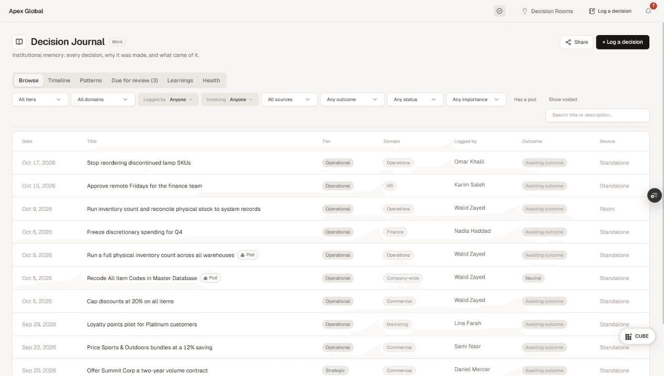Image resolution: width=664 pixels, height=376 pixels.
Task: Open the All tiers dropdown
Action: (x=40, y=99)
